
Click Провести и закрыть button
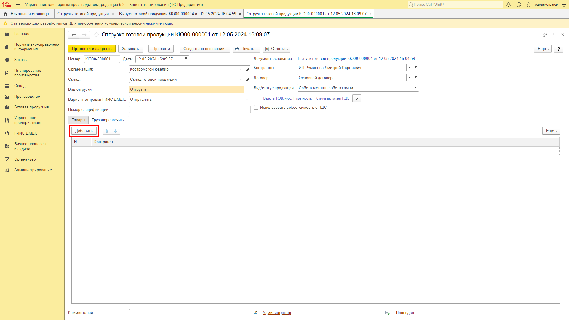pos(92,49)
